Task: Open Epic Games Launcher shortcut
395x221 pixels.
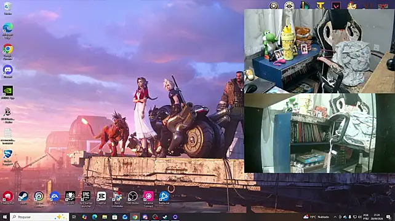Action: [x=86, y=199]
